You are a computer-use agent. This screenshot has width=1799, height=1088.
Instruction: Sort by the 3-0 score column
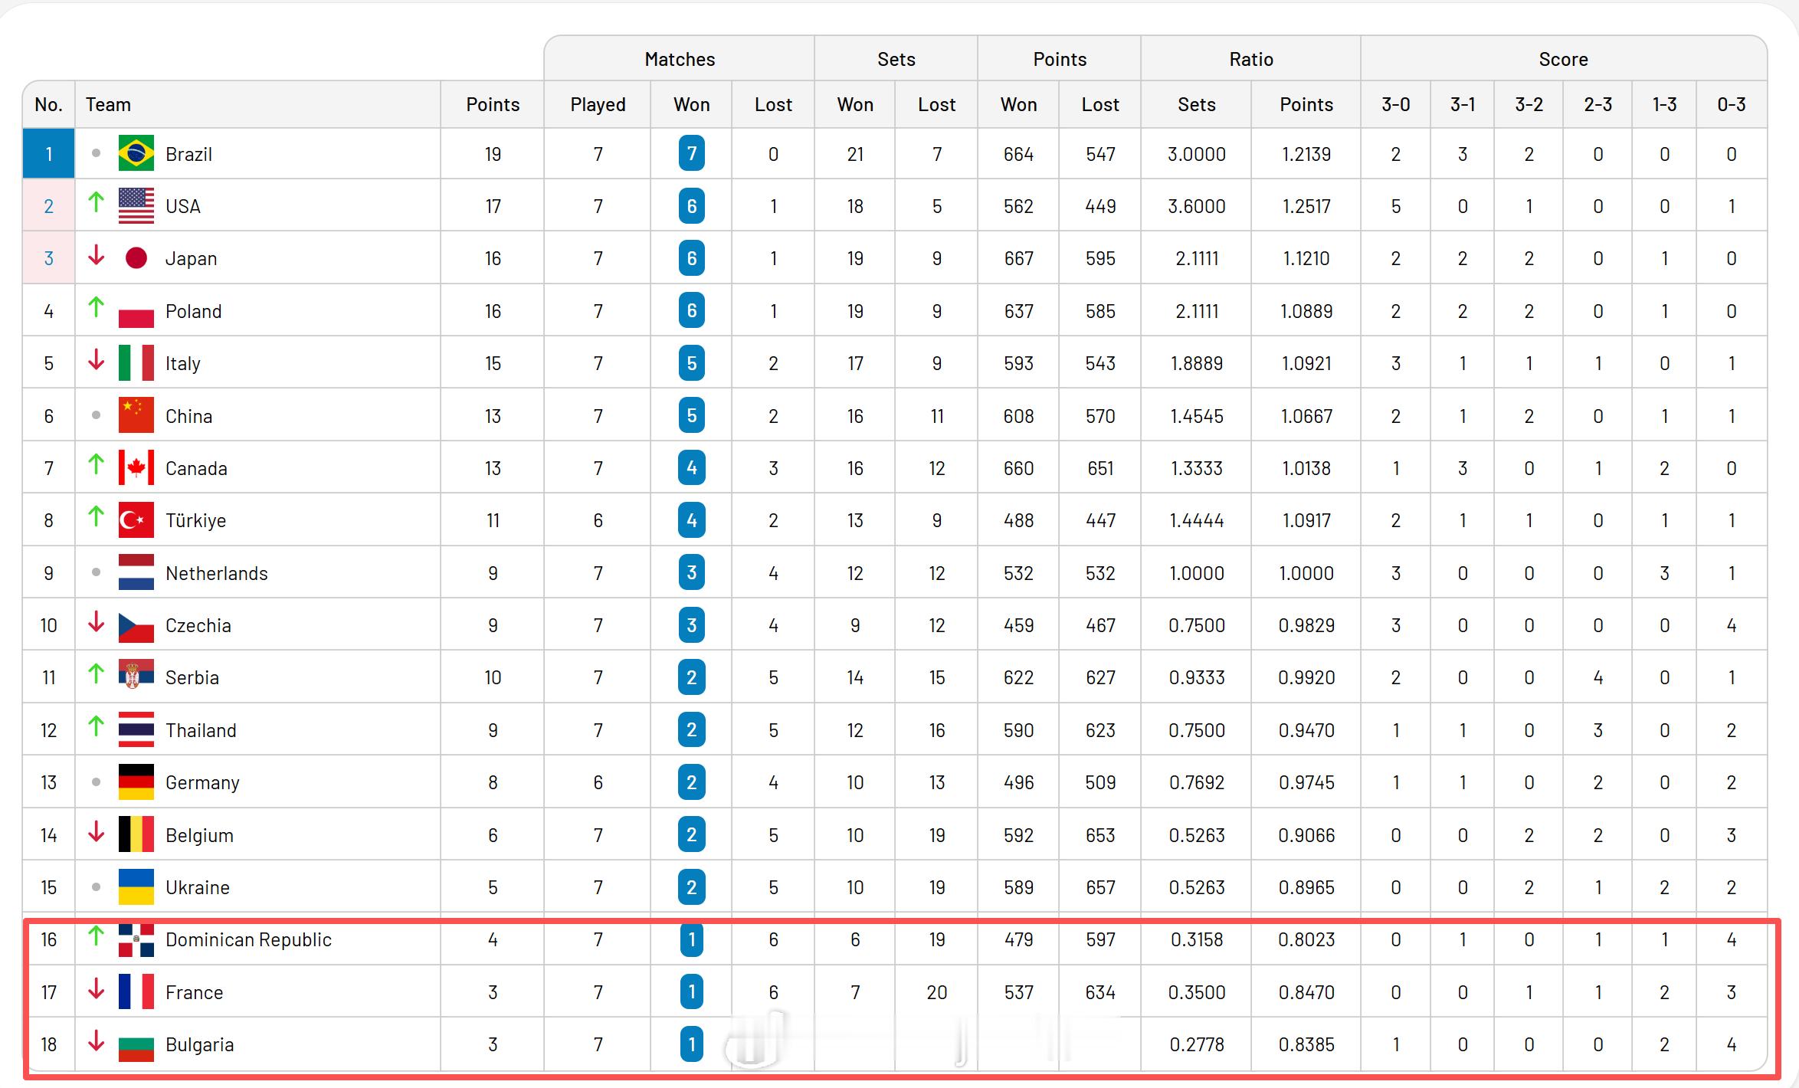click(x=1396, y=104)
